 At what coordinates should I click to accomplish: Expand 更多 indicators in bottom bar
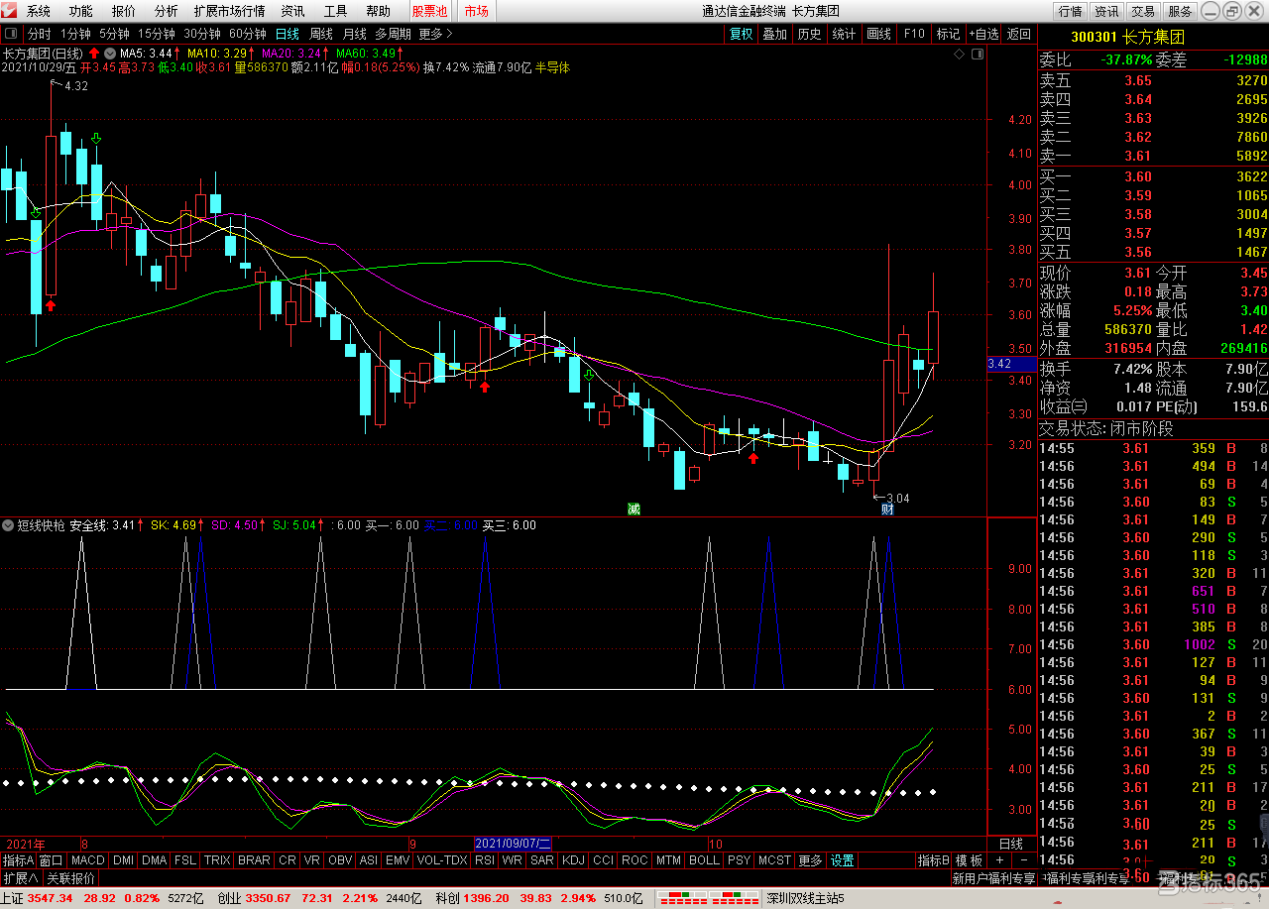click(810, 860)
